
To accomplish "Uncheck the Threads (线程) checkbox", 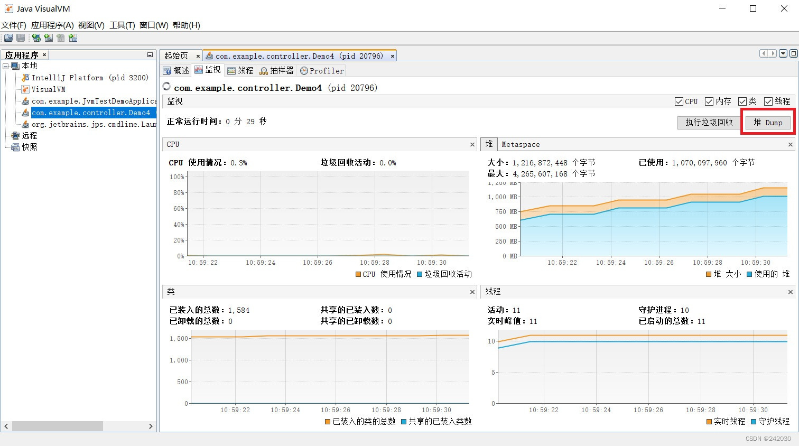I will [x=768, y=101].
